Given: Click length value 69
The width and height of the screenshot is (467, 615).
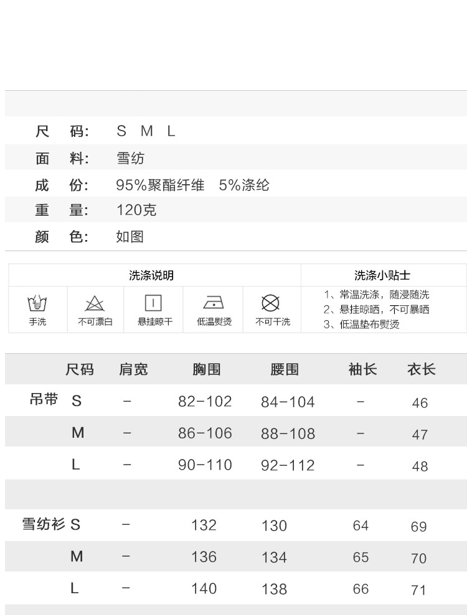Looking at the screenshot, I should pos(418,527).
